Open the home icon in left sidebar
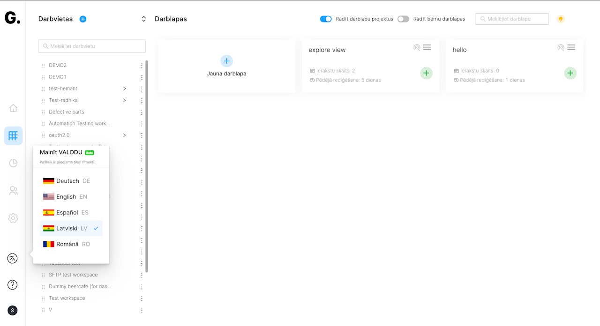 (13, 108)
